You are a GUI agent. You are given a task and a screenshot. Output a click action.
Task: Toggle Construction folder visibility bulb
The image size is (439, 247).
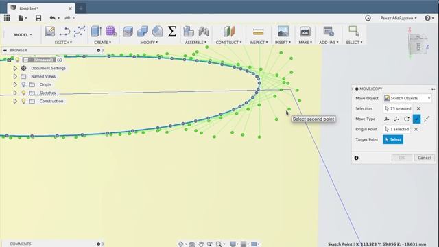click(x=23, y=101)
